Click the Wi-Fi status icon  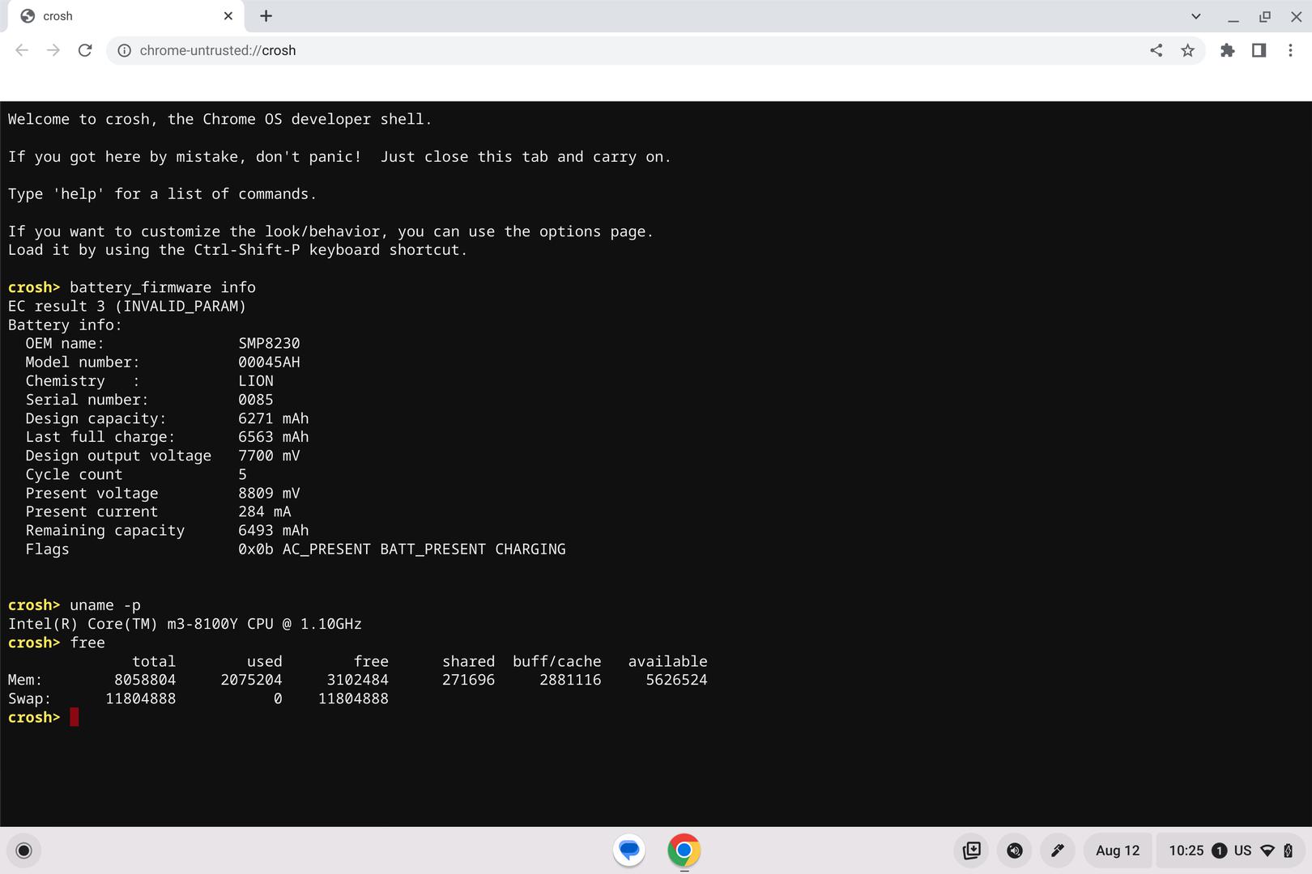(1268, 851)
